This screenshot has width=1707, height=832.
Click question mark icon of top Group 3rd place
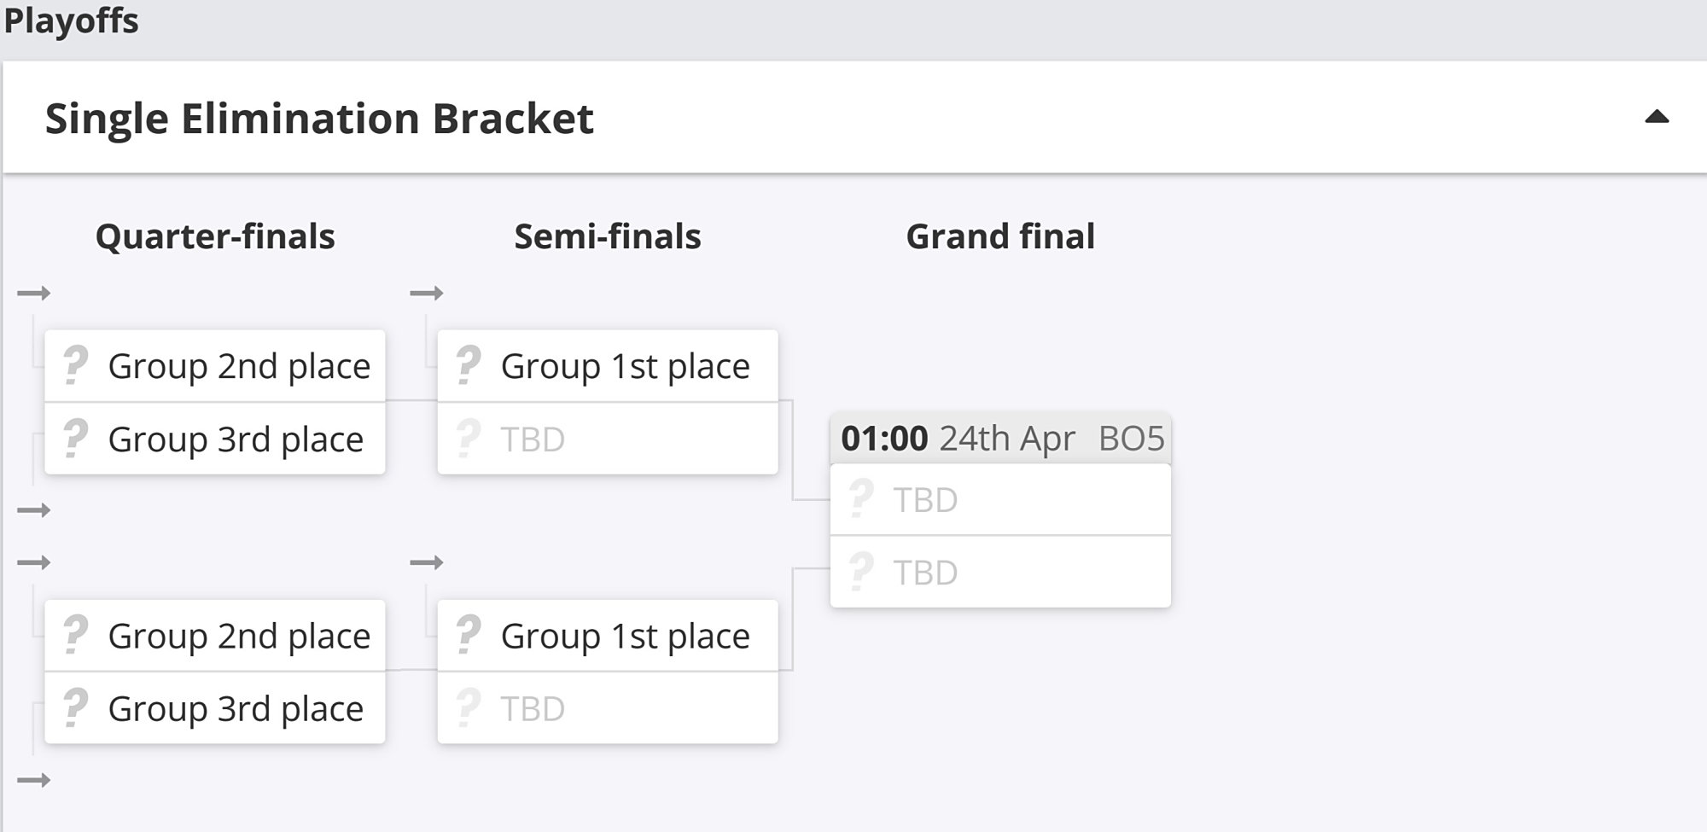pos(75,439)
